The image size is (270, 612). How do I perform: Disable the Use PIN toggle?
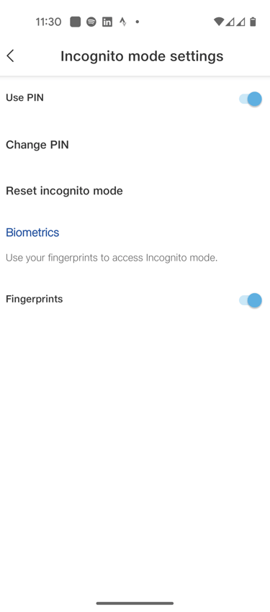pyautogui.click(x=250, y=99)
